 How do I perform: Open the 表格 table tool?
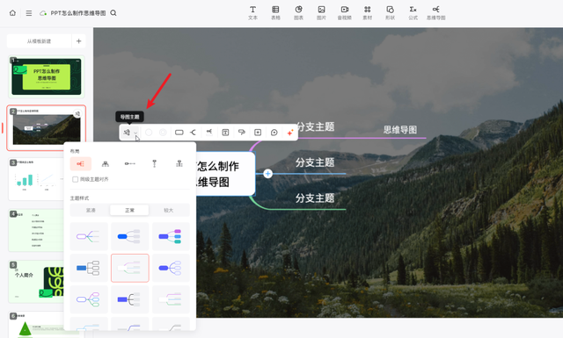coord(275,12)
